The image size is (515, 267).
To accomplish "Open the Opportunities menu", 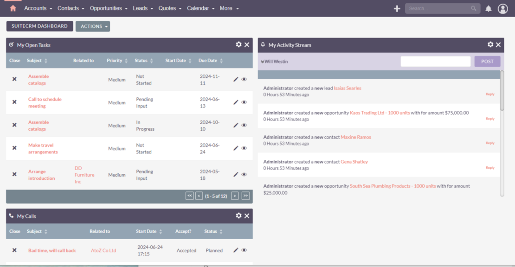I will pos(109,8).
